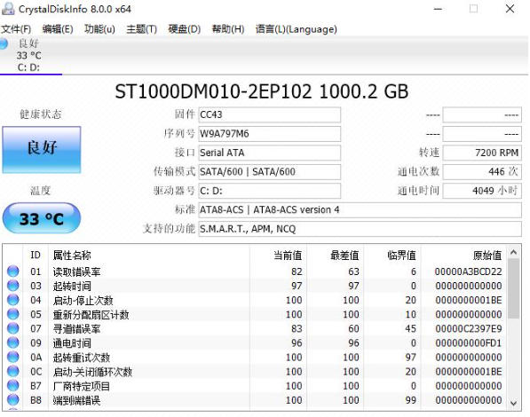Click status orb for row 03 起转时间
This screenshot has height=417, width=530.
[x=12, y=286]
